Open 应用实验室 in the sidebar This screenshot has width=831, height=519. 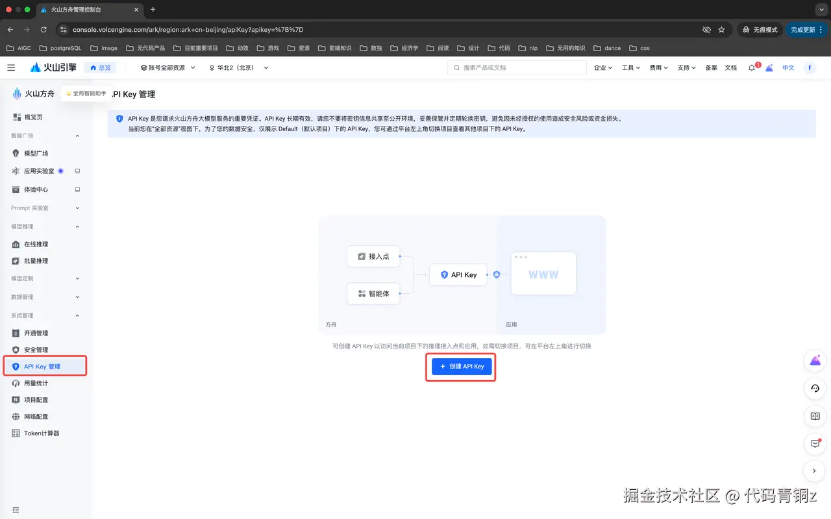[39, 171]
